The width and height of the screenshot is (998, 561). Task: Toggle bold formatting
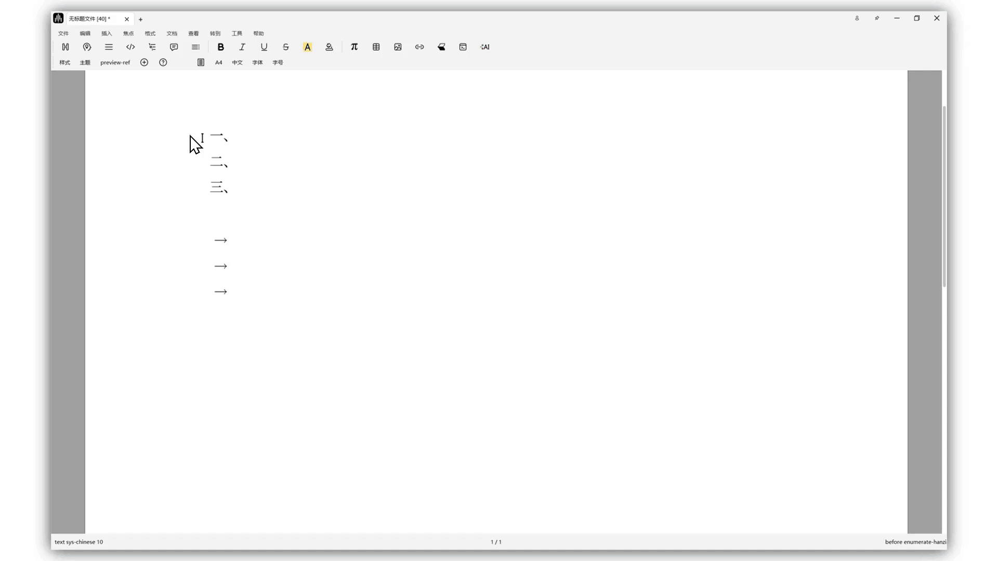[x=220, y=47]
